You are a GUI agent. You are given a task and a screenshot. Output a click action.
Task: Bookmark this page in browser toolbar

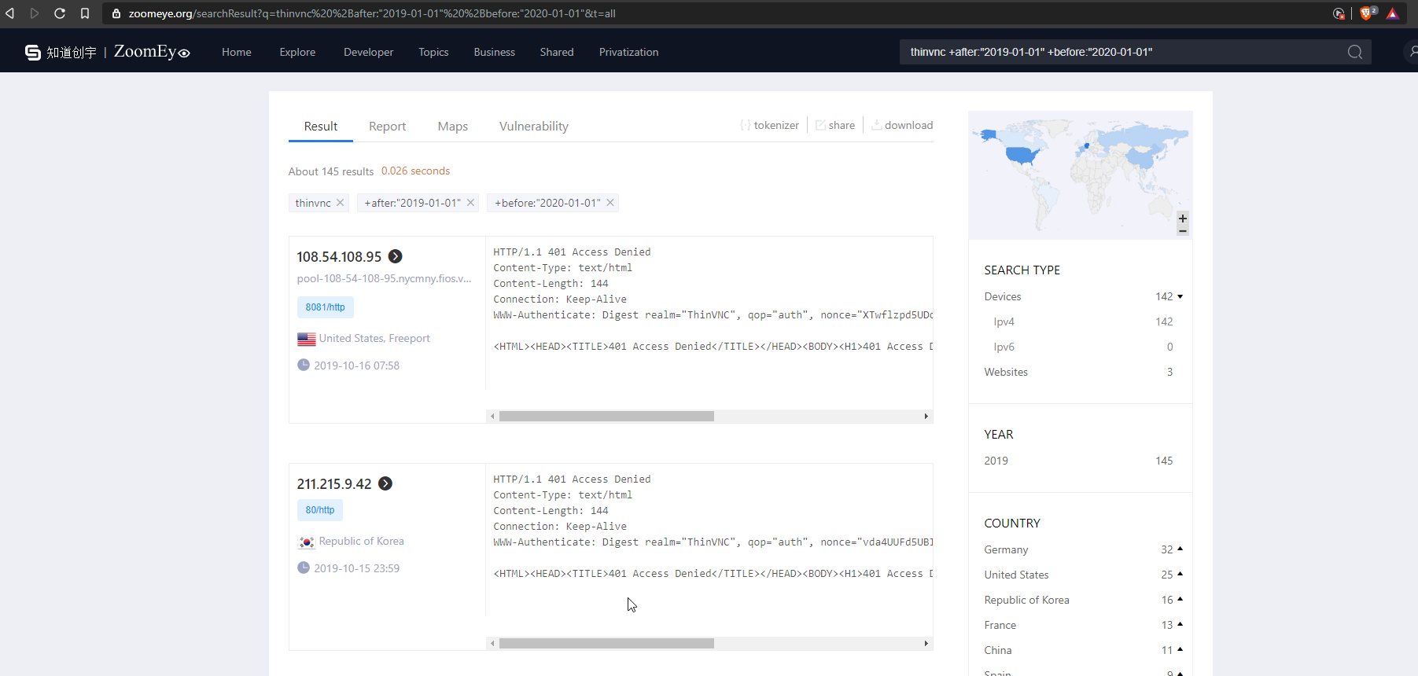[85, 13]
